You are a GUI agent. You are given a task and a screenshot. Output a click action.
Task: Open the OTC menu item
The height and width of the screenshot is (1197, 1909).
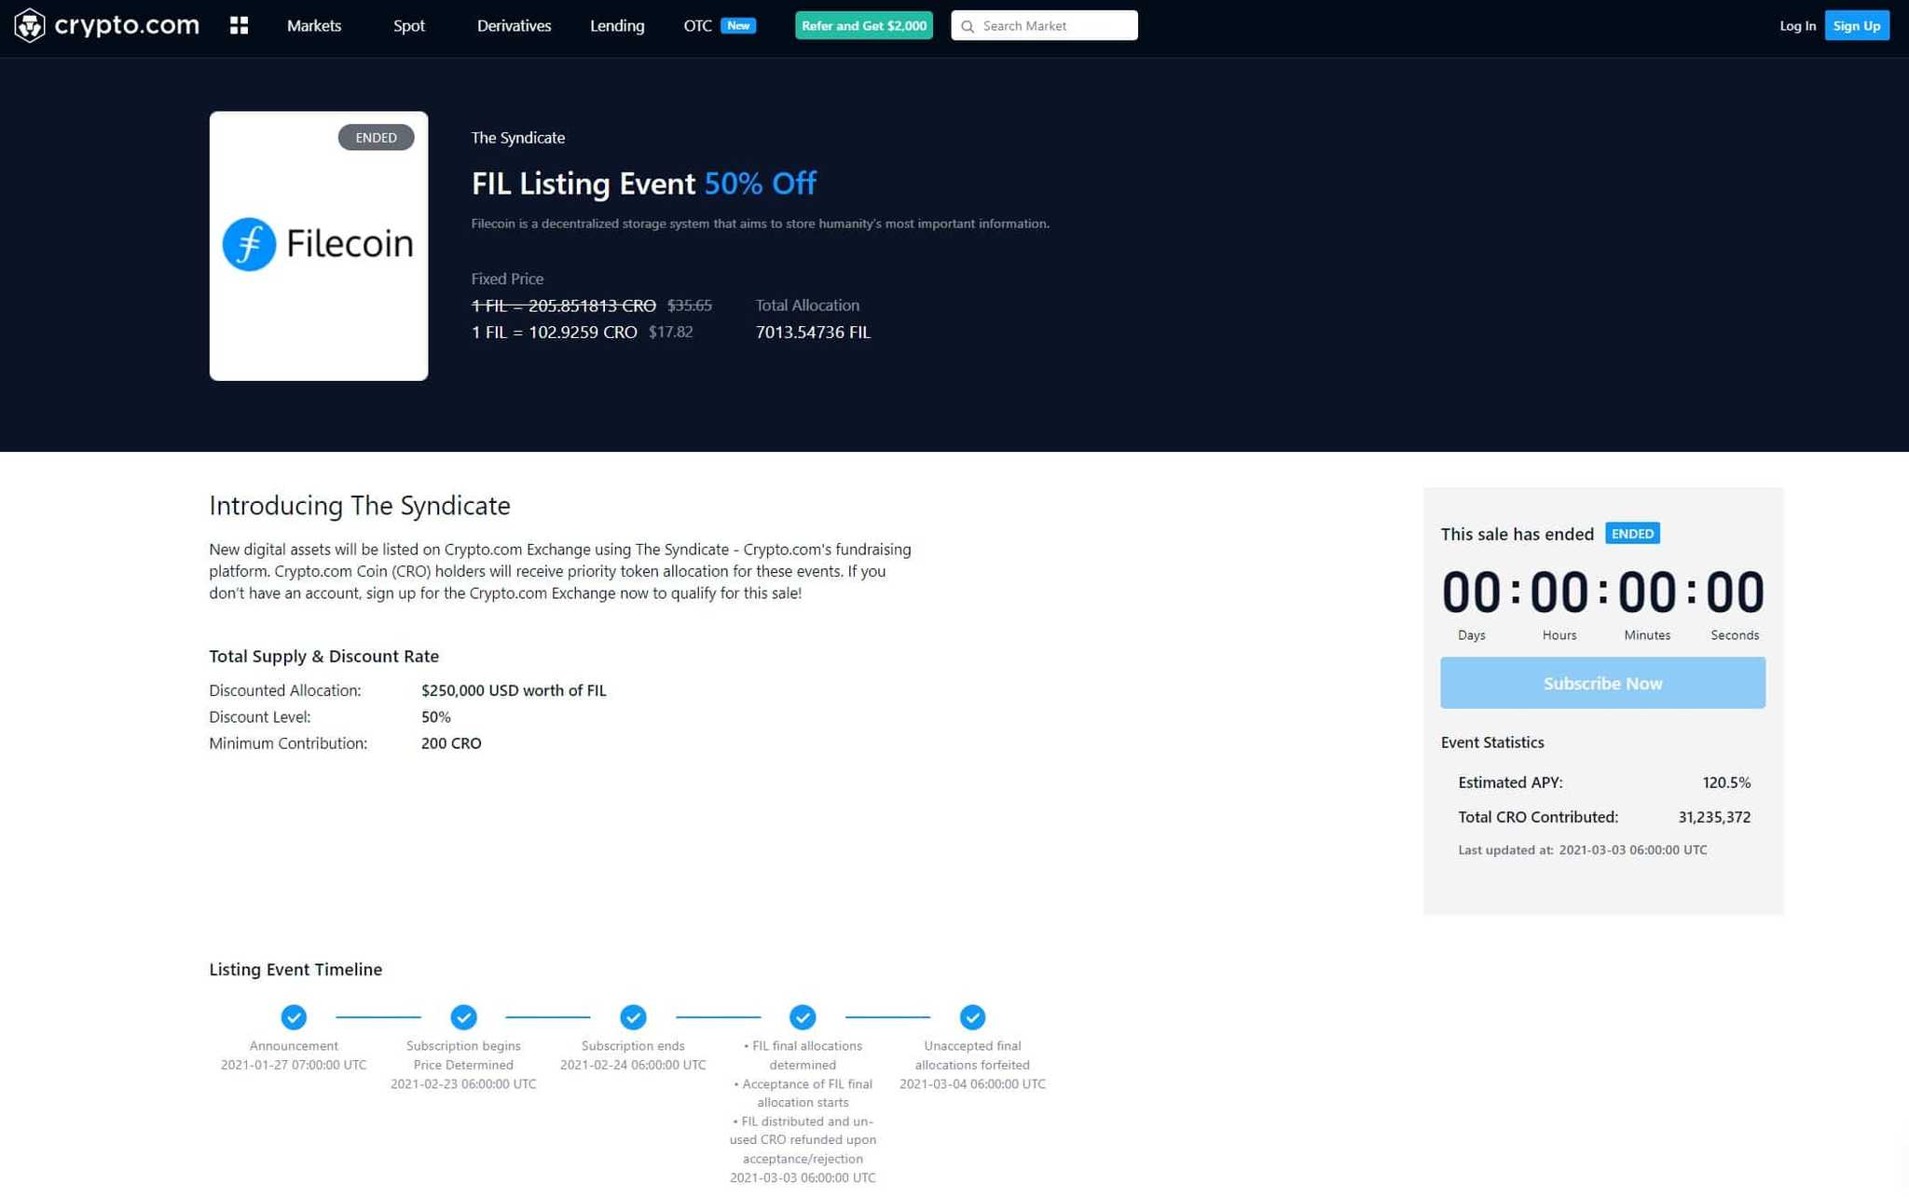(697, 25)
